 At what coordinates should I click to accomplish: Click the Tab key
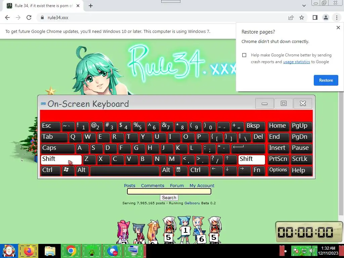[x=54, y=137]
